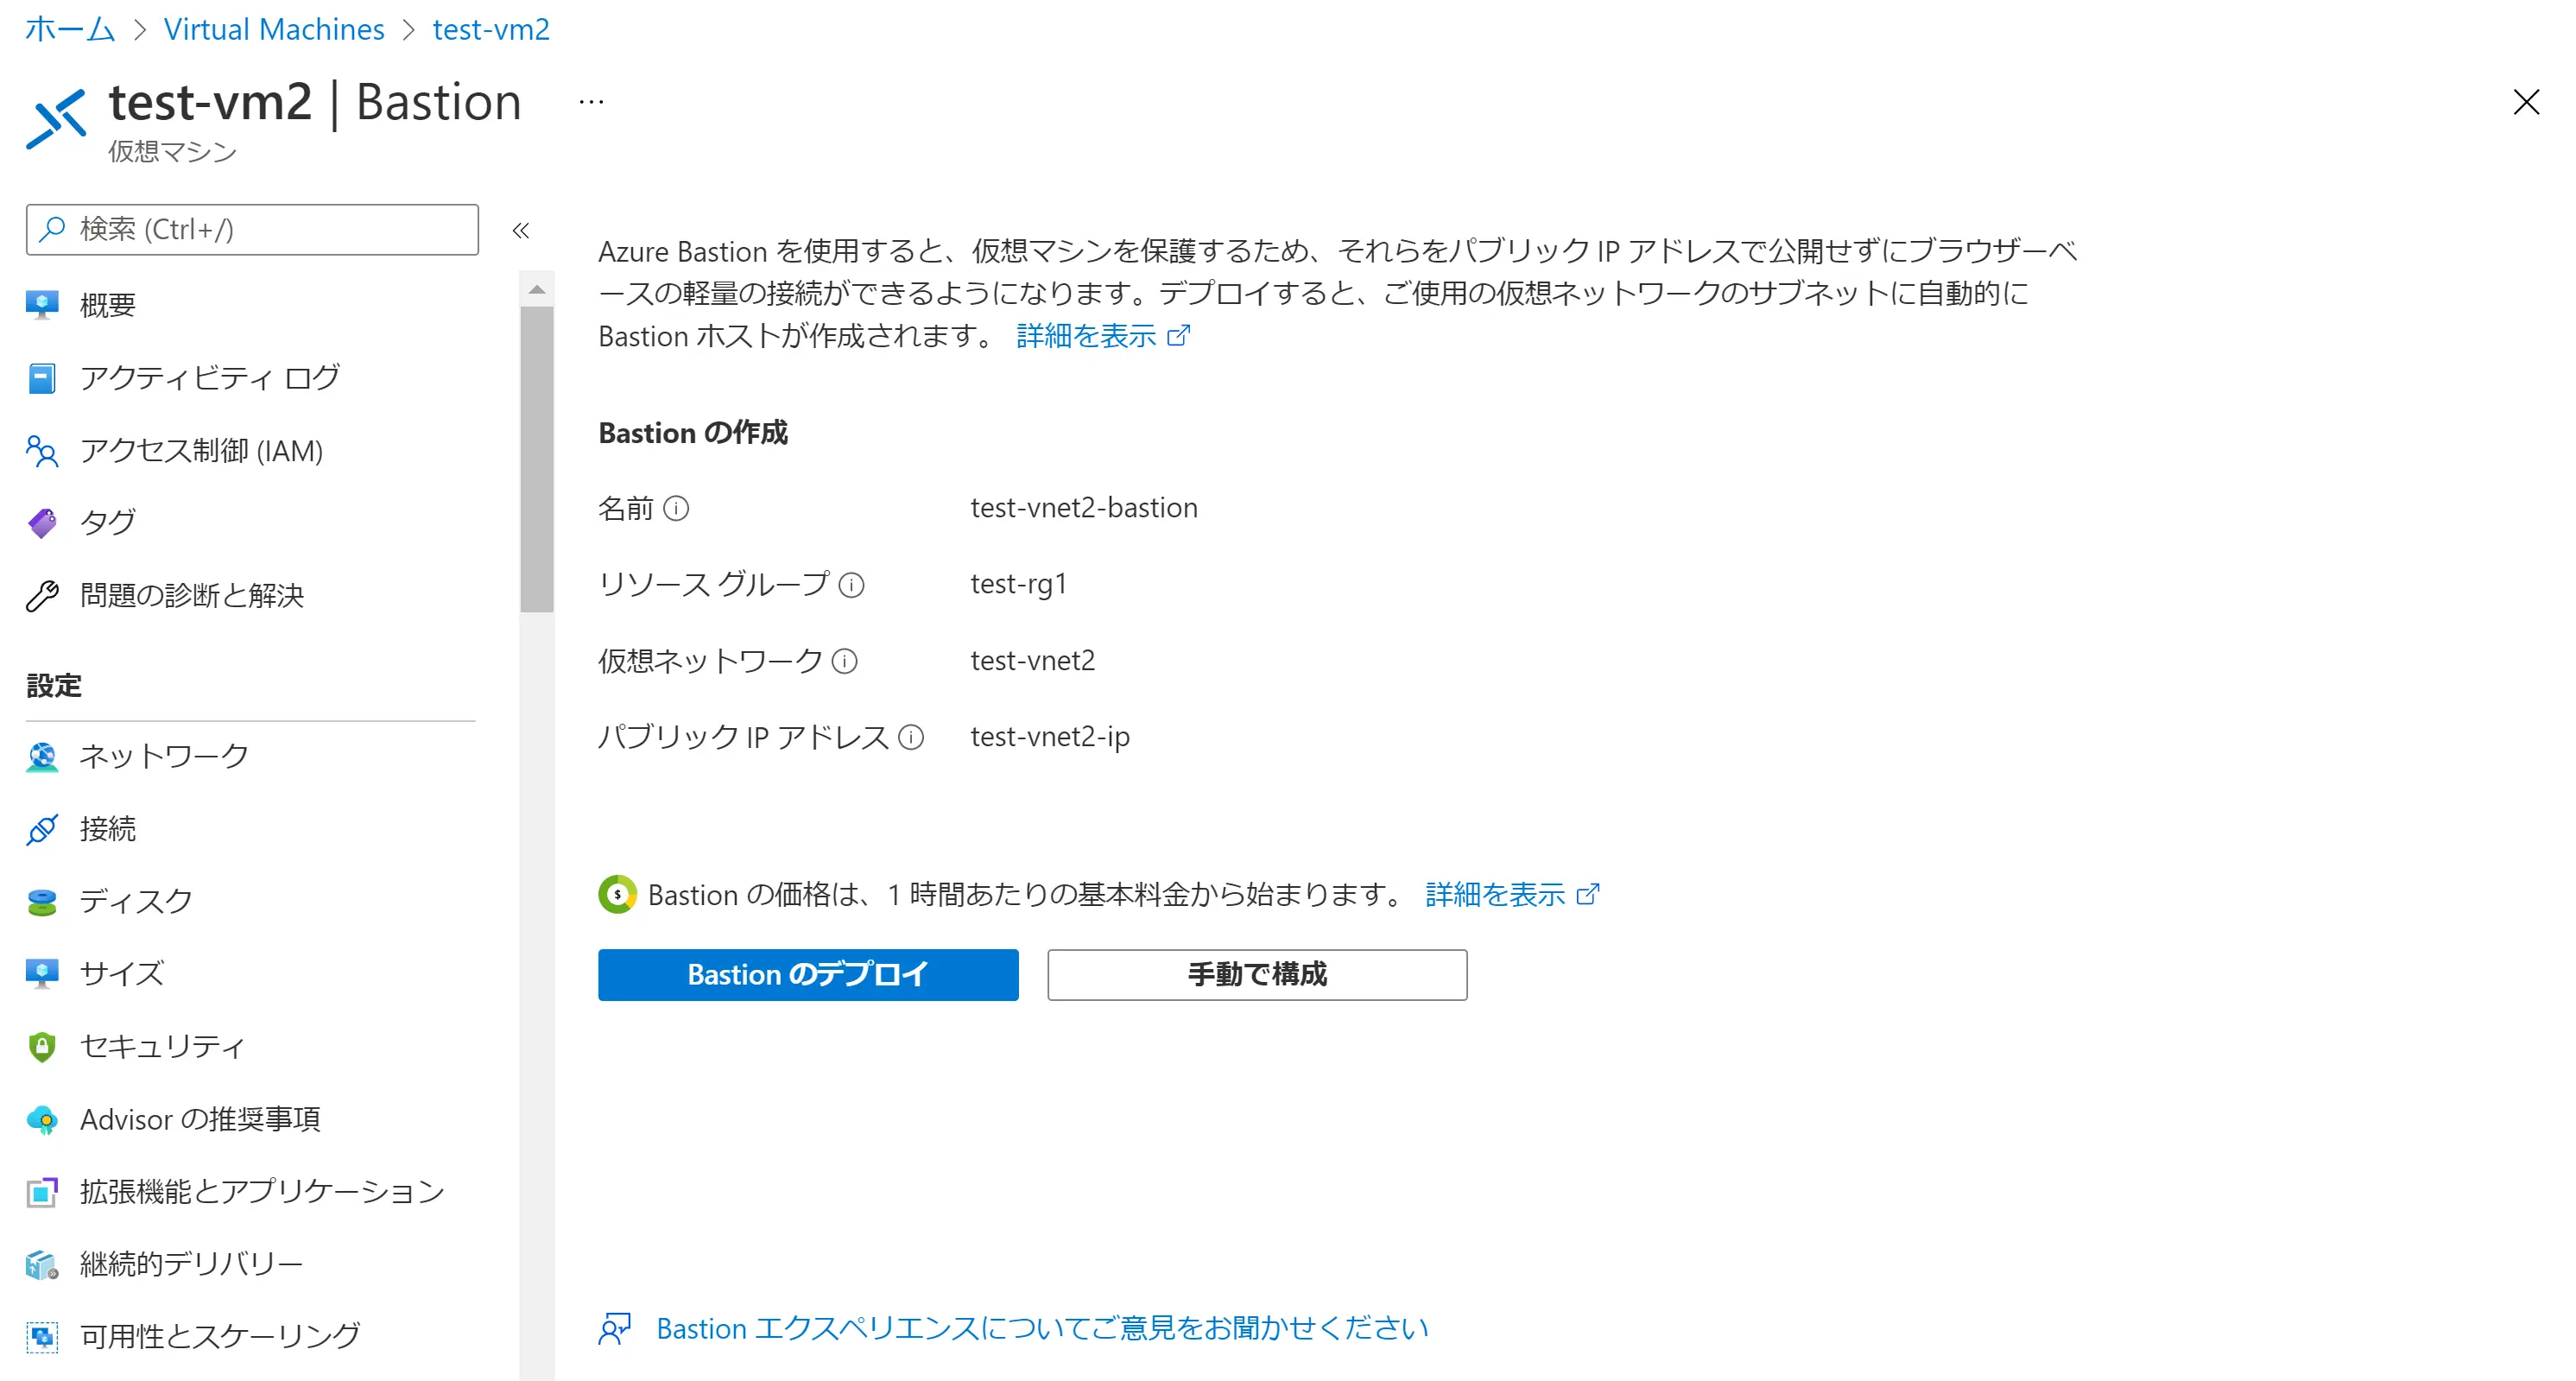The image size is (2576, 1381).
Task: Click the Bastion VM icon in header
Action: tap(57, 120)
